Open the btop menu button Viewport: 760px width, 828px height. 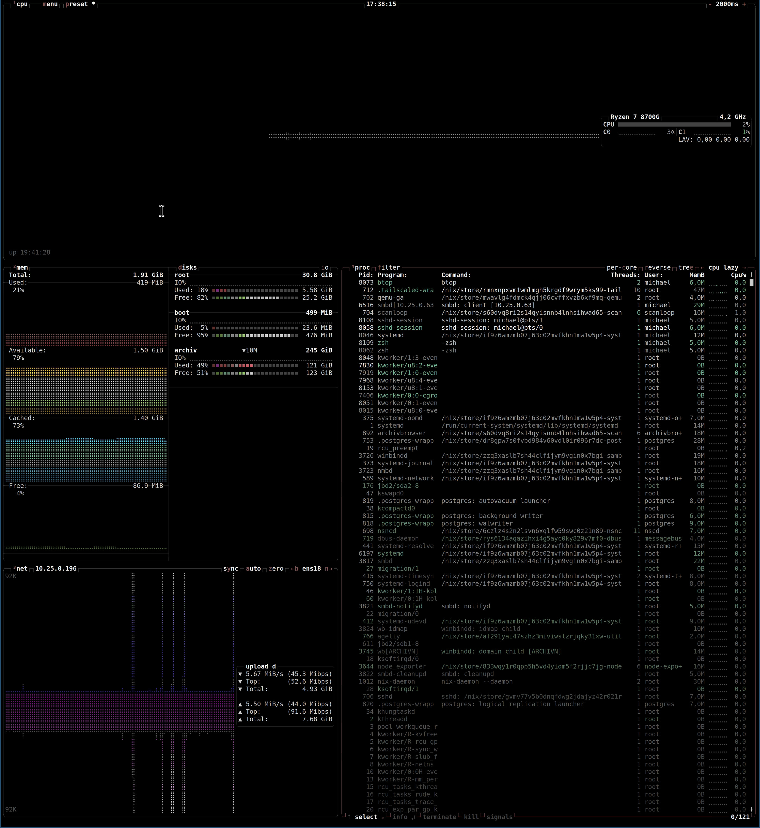pyautogui.click(x=50, y=4)
